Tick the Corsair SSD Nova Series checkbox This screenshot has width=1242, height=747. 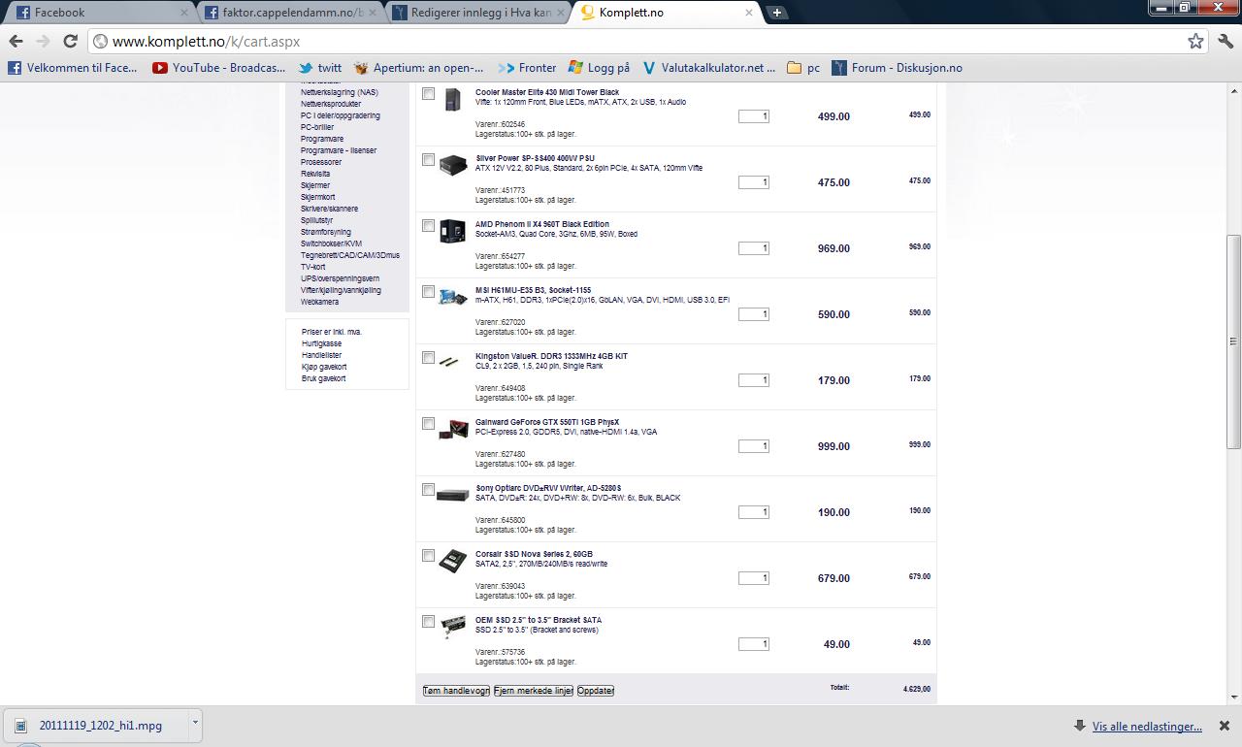(428, 556)
